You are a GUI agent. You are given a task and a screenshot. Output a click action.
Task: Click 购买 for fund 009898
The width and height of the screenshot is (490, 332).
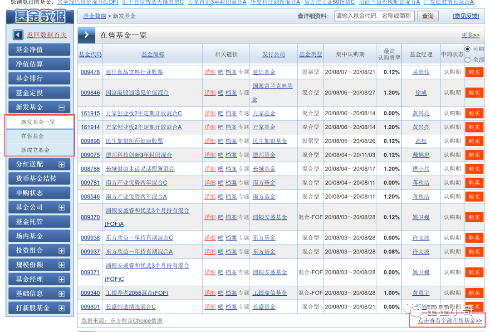click(x=474, y=141)
